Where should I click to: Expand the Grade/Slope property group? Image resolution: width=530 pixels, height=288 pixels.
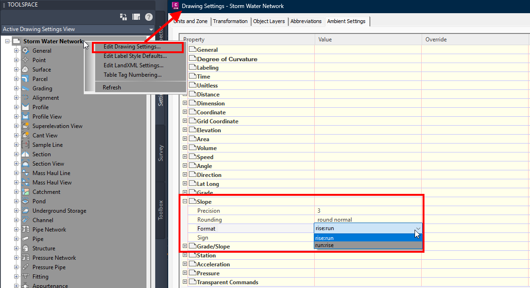(x=185, y=246)
